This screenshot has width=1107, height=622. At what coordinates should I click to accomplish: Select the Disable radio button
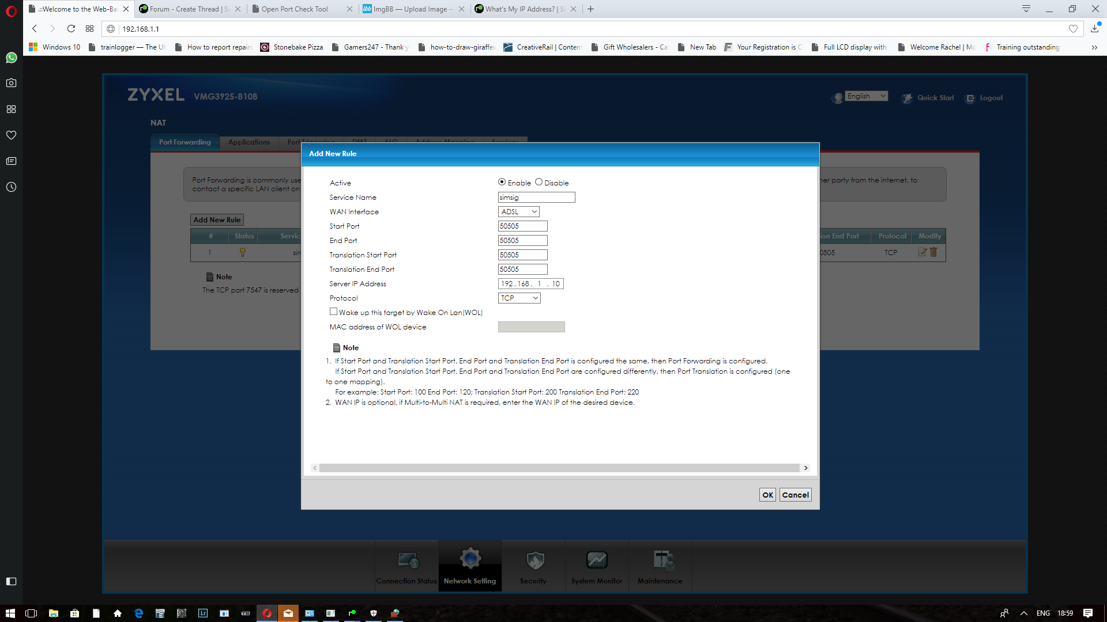click(539, 182)
